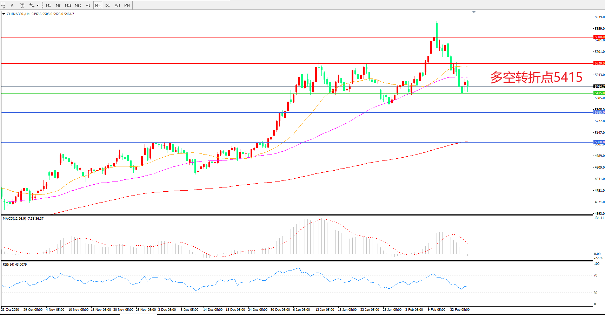Click the Fibonacci tool icon at toolbar edge

click(x=2, y=5)
